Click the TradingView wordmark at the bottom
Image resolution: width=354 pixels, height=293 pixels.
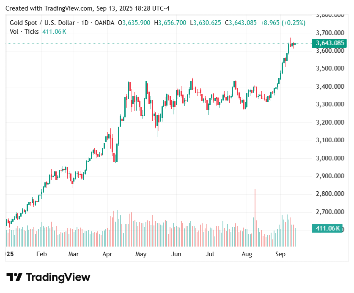58,277
